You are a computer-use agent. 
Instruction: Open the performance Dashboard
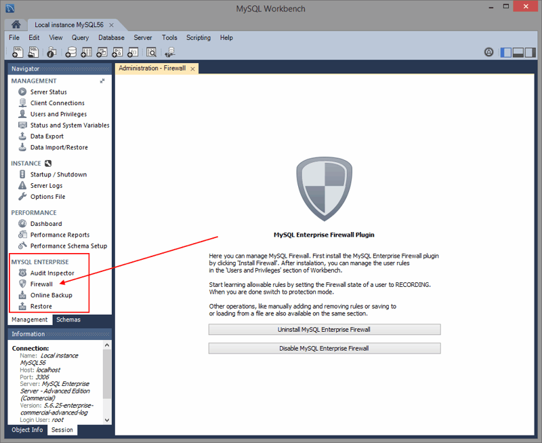point(46,224)
